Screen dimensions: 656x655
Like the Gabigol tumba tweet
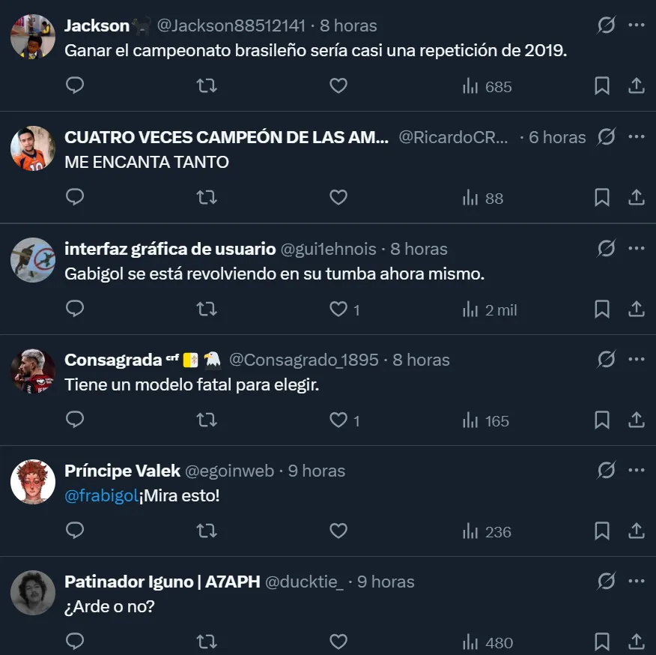338,309
